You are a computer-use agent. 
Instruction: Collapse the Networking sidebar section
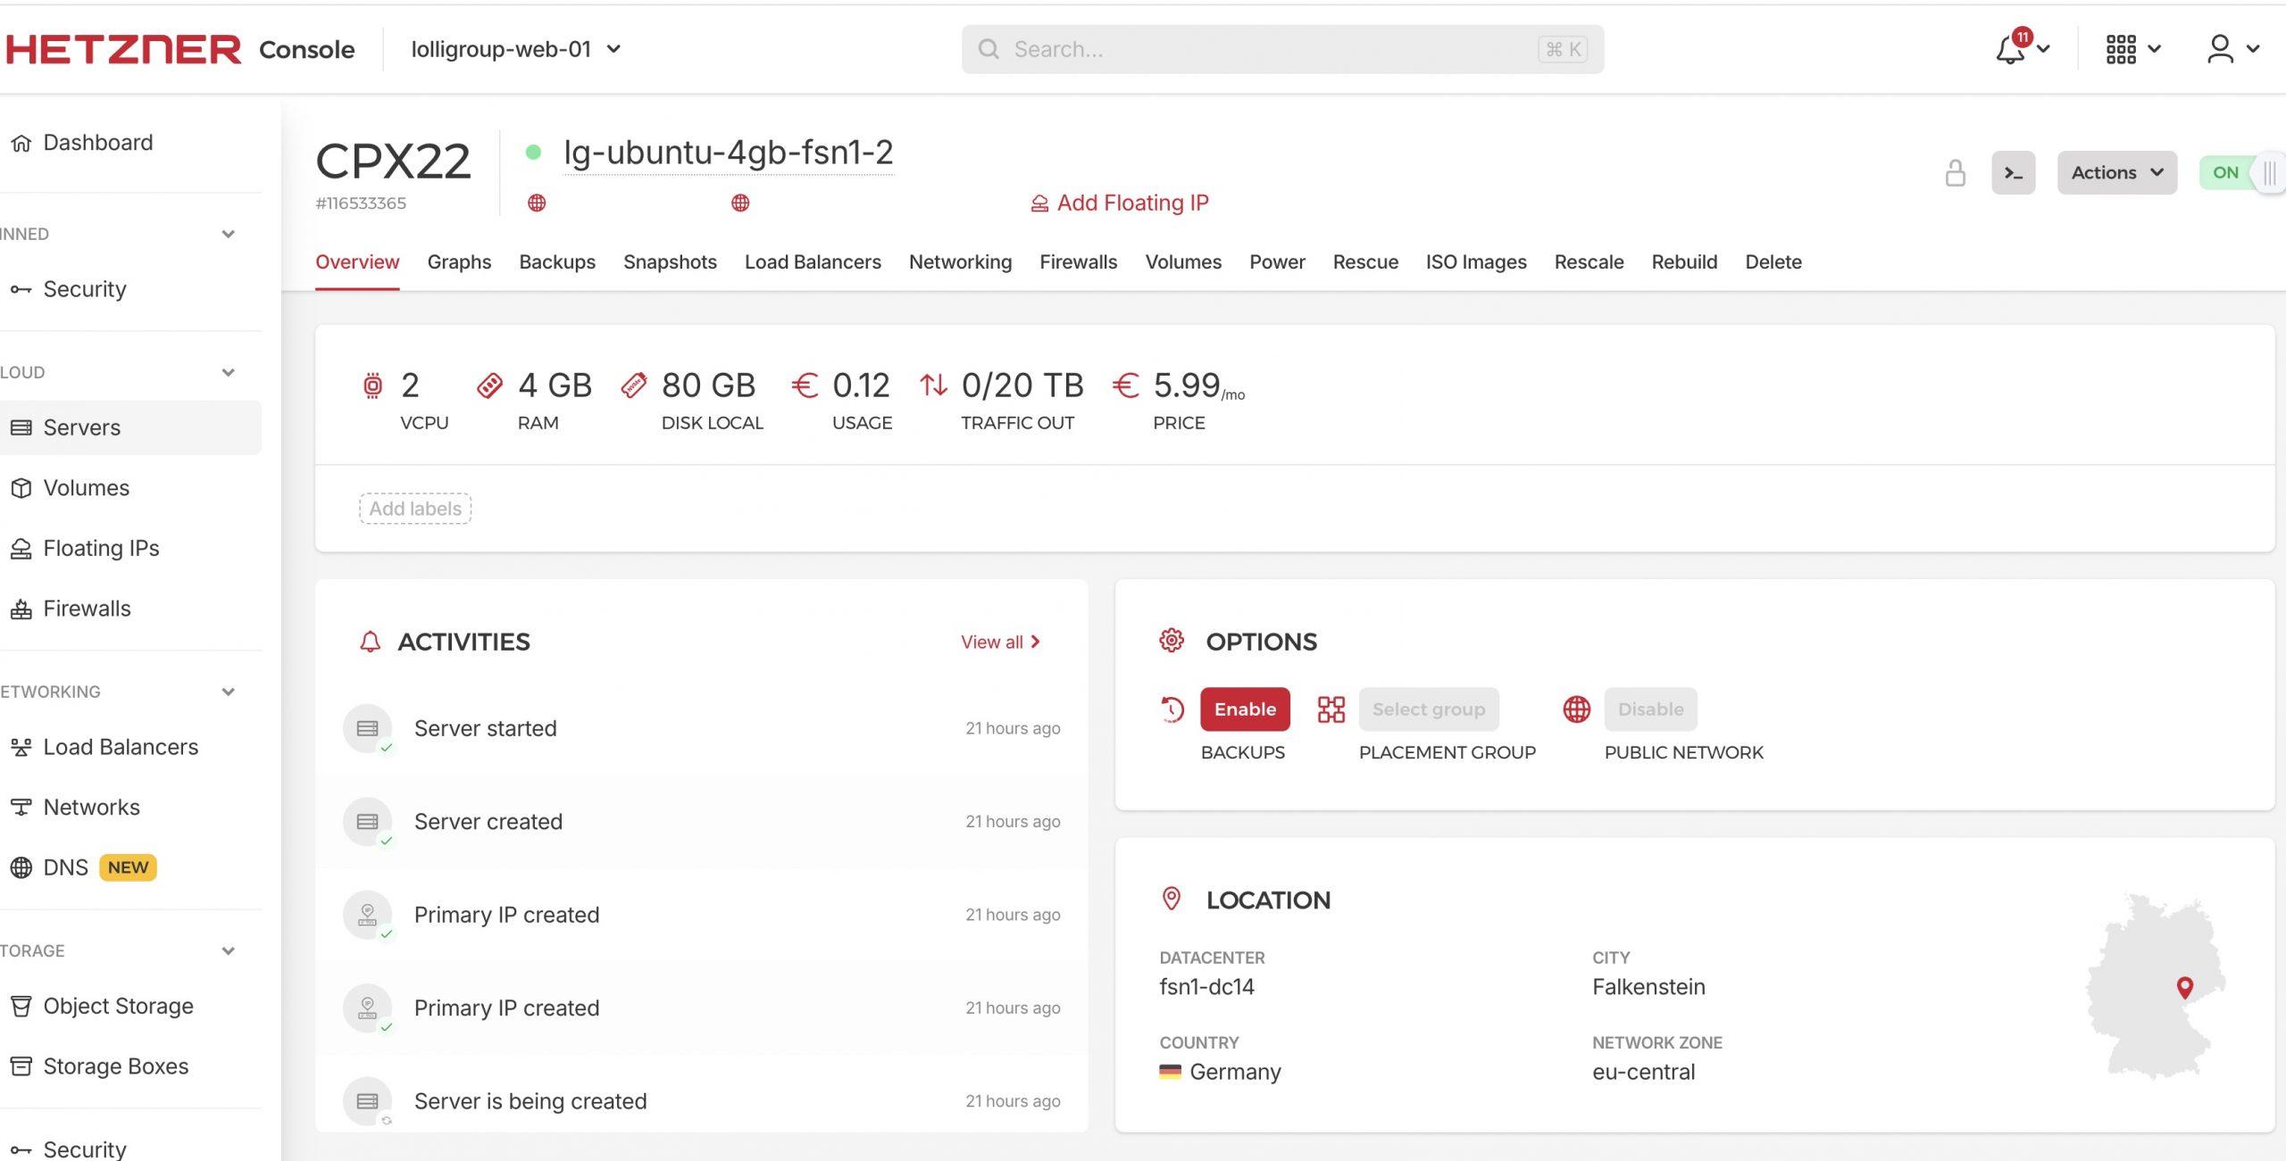coord(229,692)
